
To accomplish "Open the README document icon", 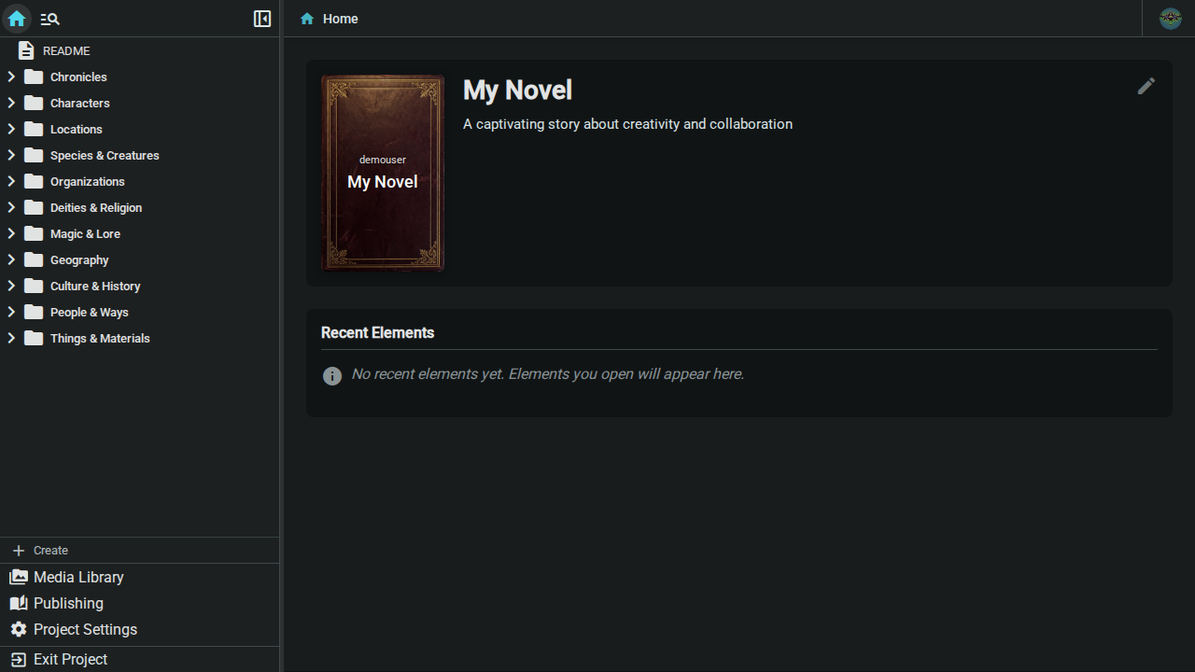I will (x=26, y=50).
